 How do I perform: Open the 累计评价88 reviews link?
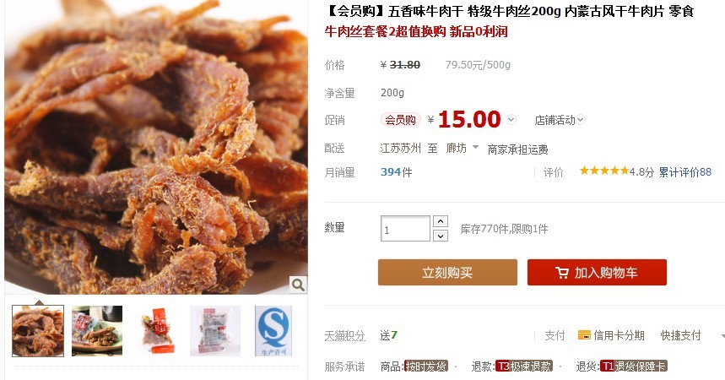pos(684,172)
